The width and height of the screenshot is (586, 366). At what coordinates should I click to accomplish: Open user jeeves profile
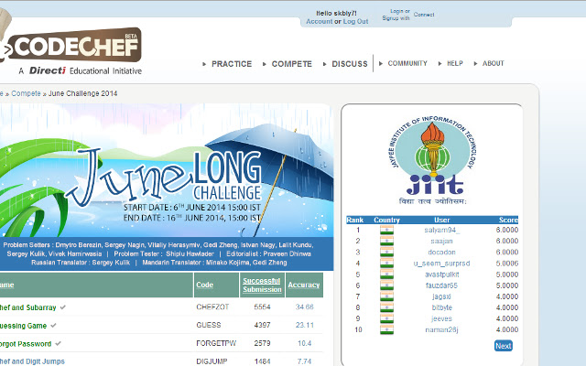(441, 318)
